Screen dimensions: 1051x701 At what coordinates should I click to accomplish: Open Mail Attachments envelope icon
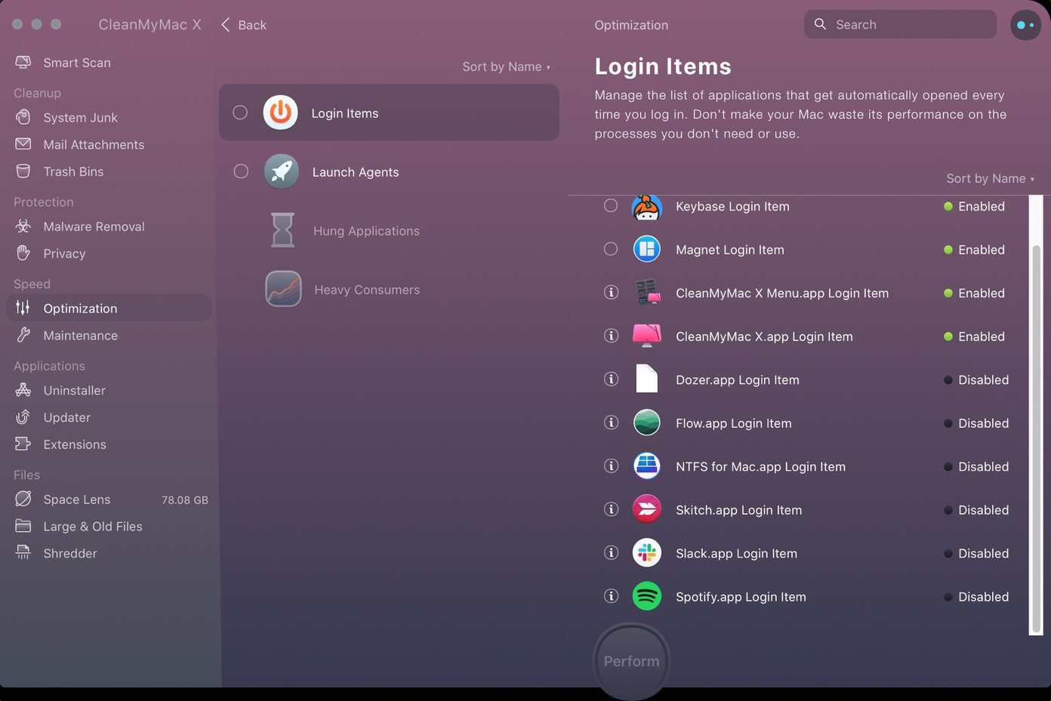pyautogui.click(x=23, y=144)
